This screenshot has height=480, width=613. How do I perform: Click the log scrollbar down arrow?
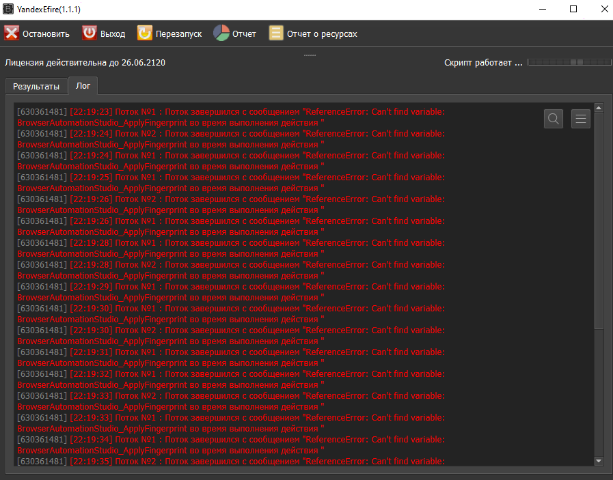coord(599,461)
